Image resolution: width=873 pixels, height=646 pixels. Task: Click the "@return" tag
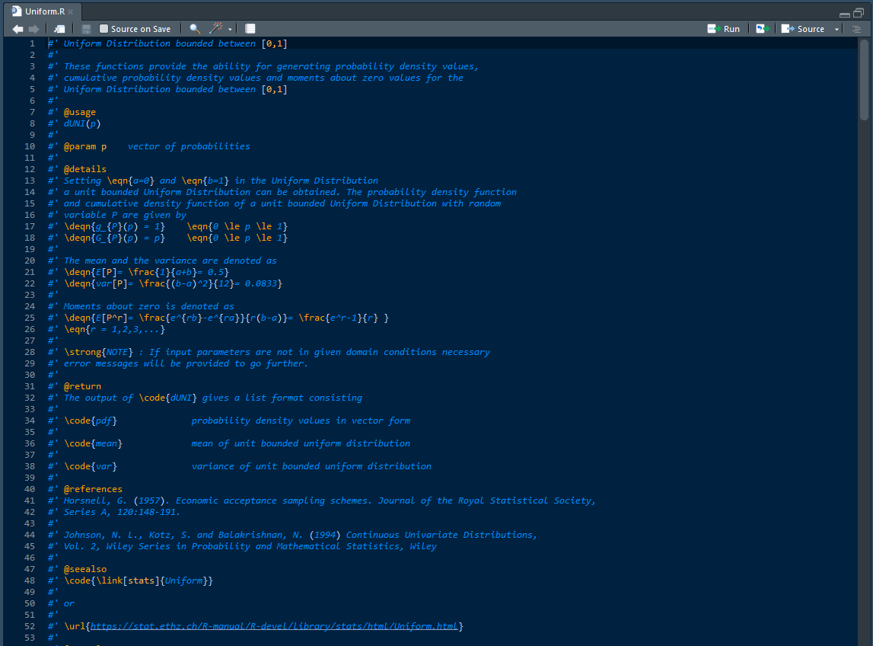tap(82, 386)
